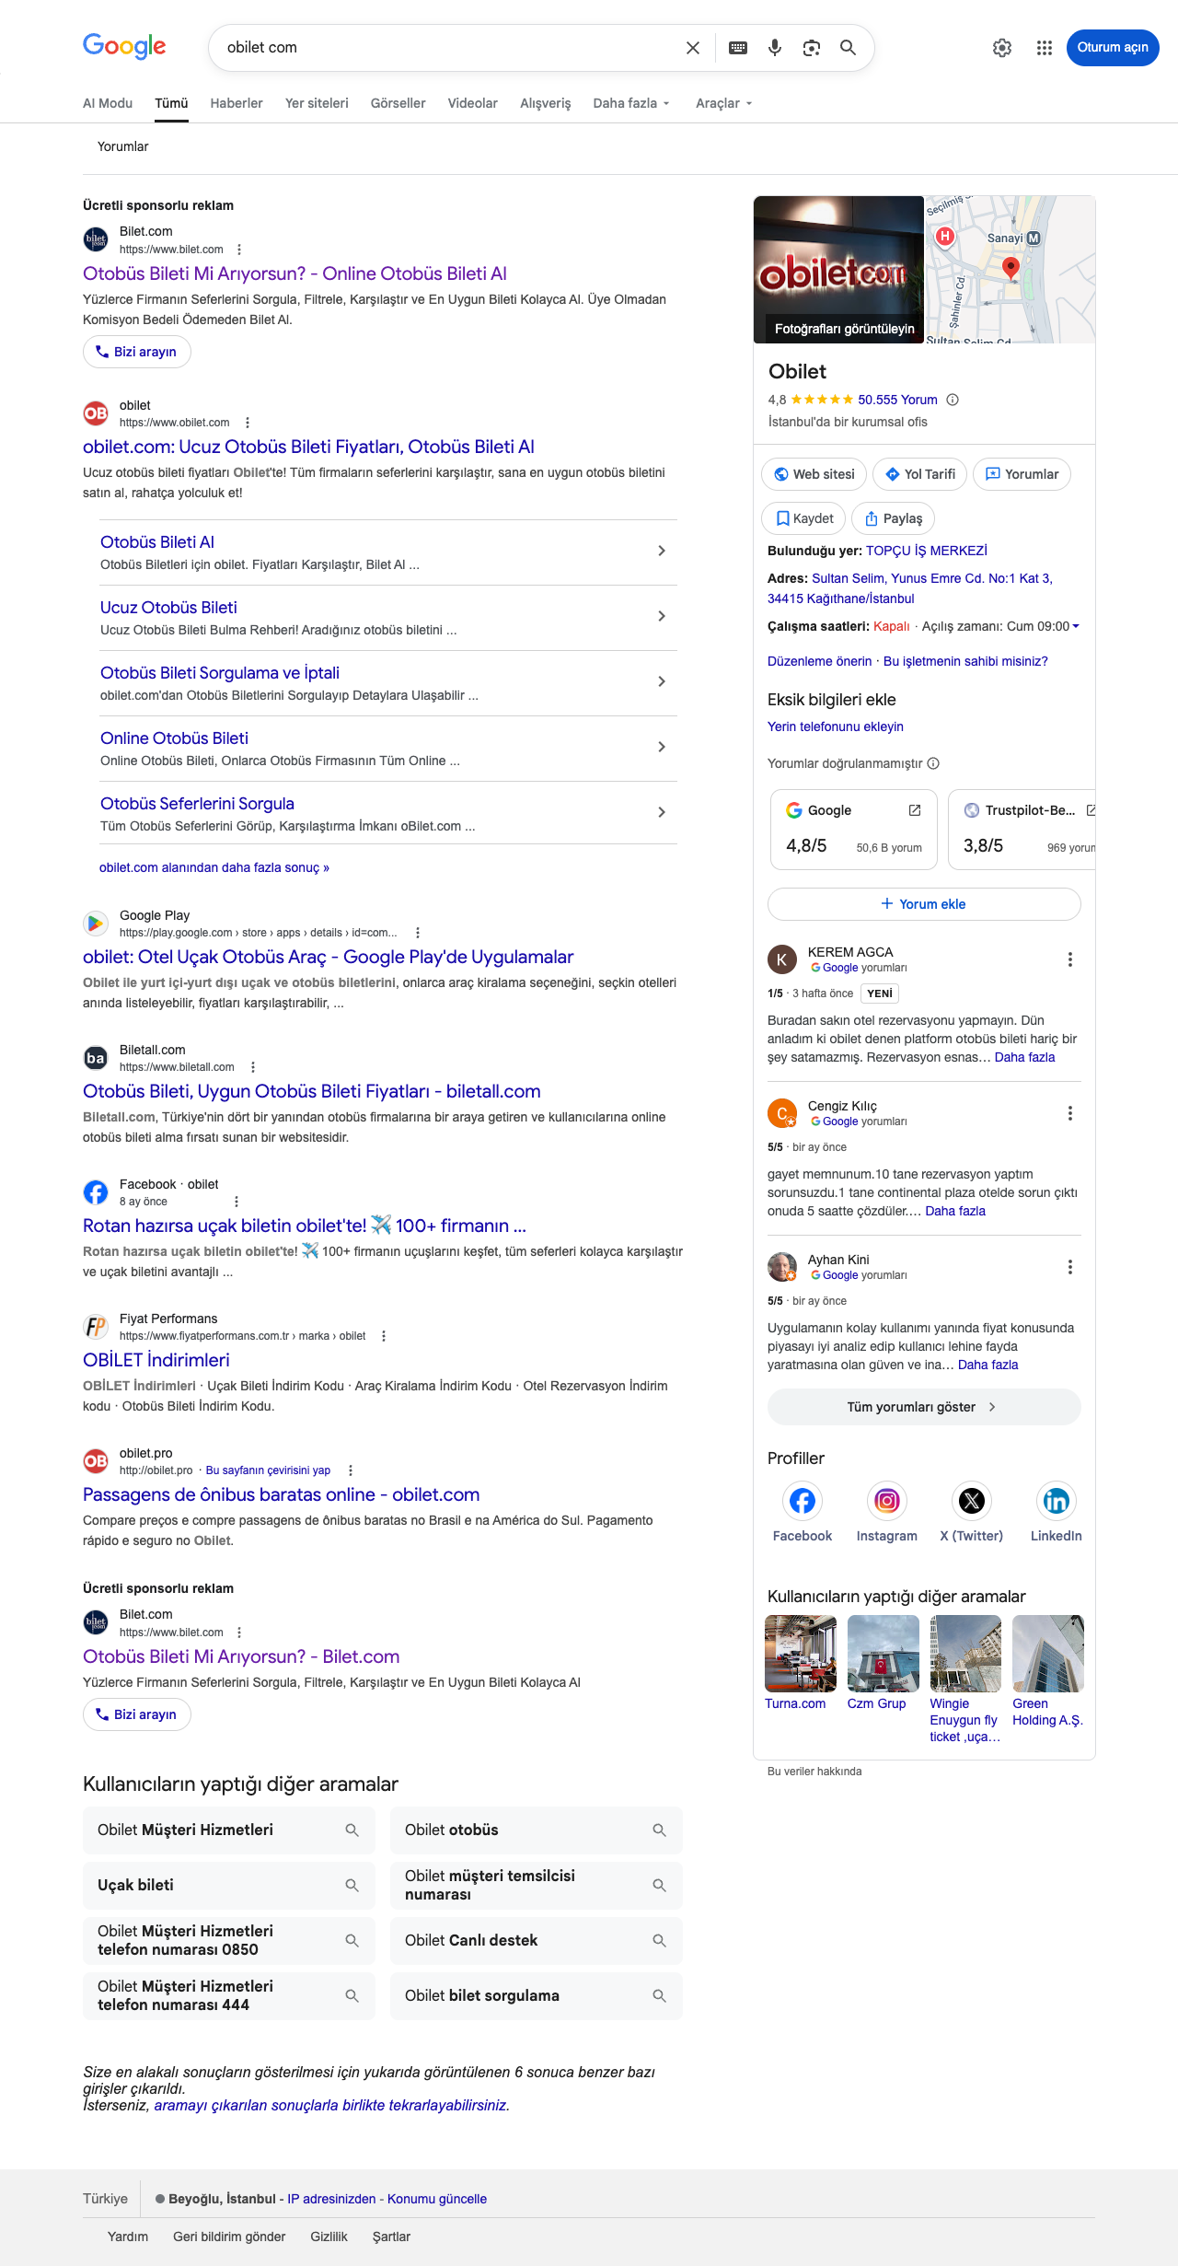Open the Obilet location map thumbnail
Image resolution: width=1178 pixels, height=2266 pixels.
click(x=1010, y=270)
